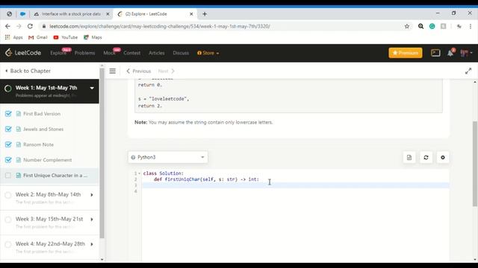Click the browser address bar URL
478x268 pixels.
(160, 27)
